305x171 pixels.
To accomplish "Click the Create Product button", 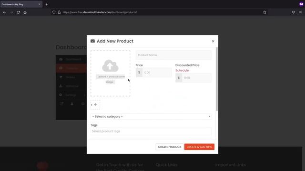I will pos(170,147).
